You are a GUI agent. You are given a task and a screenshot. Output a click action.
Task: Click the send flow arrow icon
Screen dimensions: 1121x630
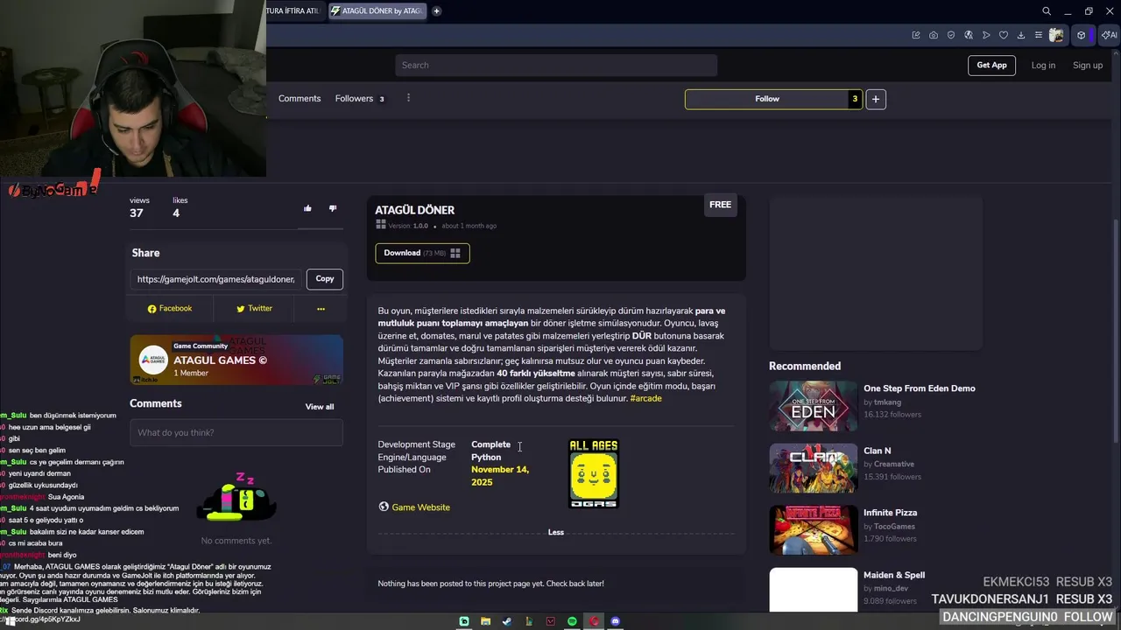coord(986,35)
